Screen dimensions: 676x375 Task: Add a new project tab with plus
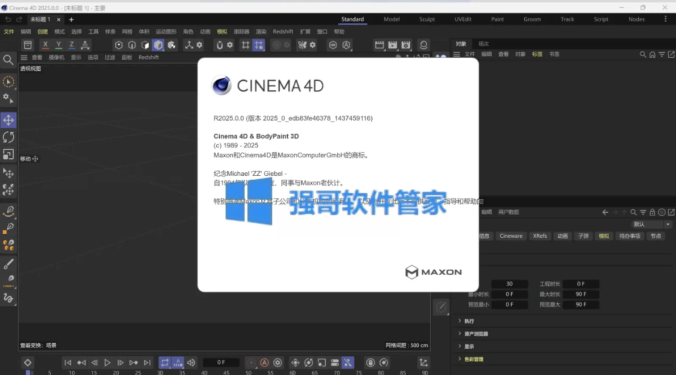click(71, 19)
